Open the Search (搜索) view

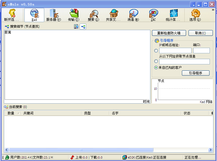93,15
